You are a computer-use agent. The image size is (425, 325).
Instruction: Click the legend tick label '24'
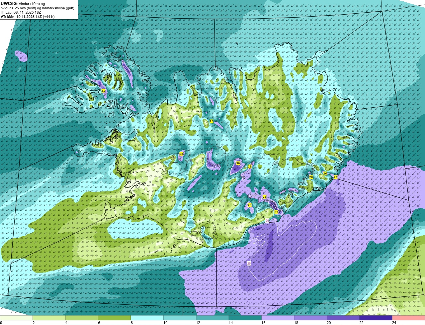pyautogui.click(x=394, y=323)
